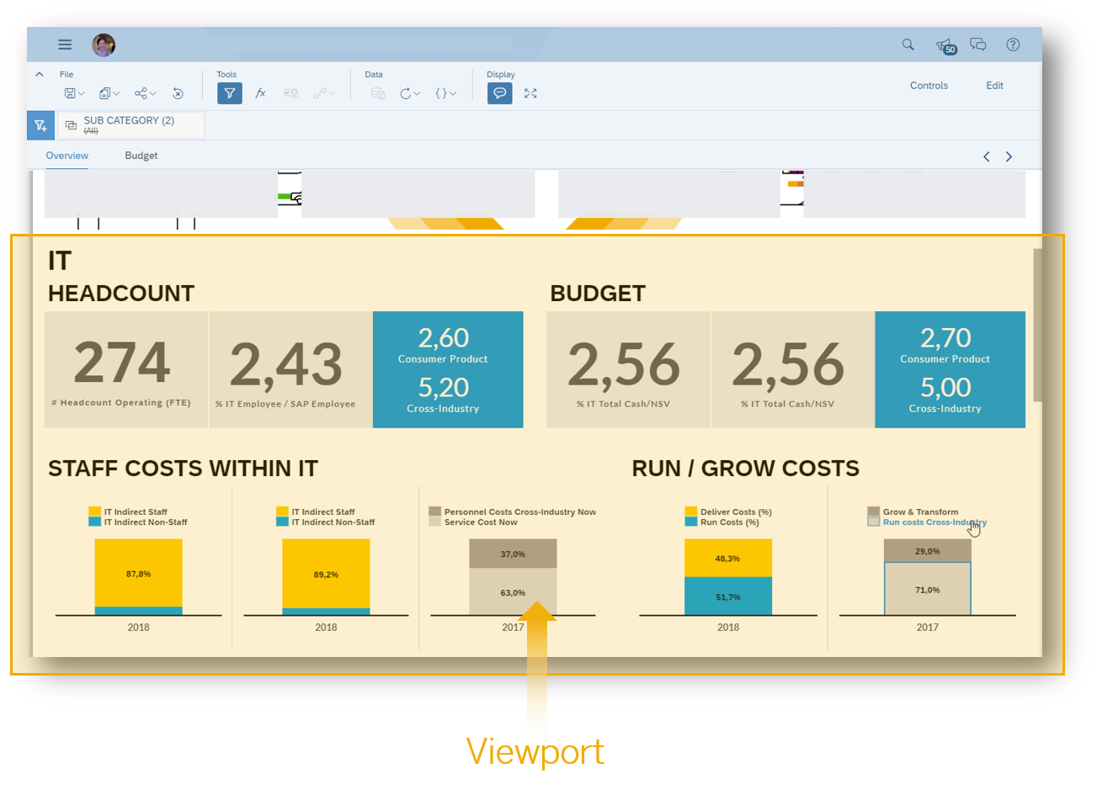
Task: Open the discussions chat bubbles icon
Action: point(977,45)
